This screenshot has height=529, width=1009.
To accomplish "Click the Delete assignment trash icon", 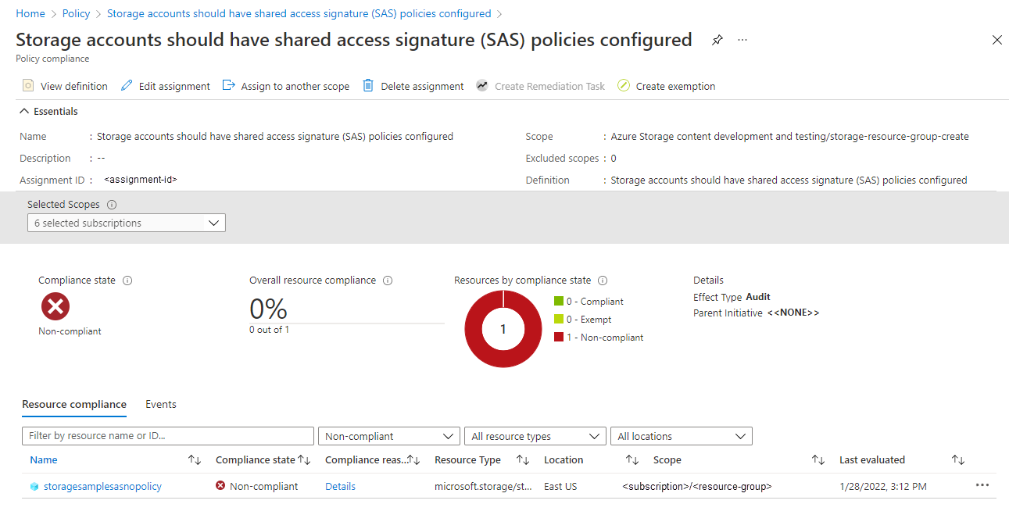I will tap(368, 86).
